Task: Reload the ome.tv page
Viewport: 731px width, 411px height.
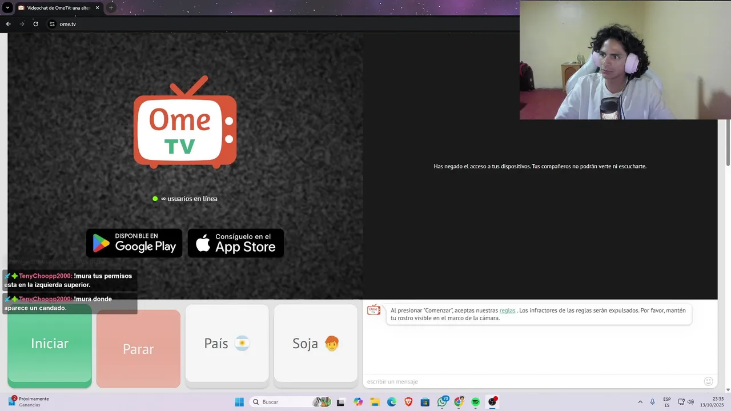Action: 35,24
